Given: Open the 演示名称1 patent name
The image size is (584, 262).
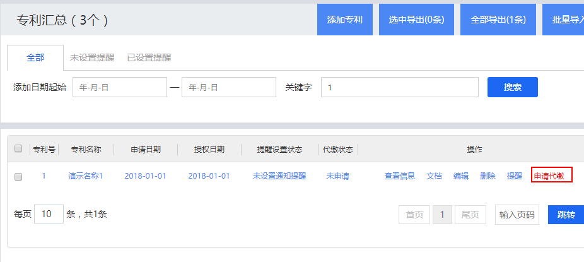Looking at the screenshot, I should point(86,176).
